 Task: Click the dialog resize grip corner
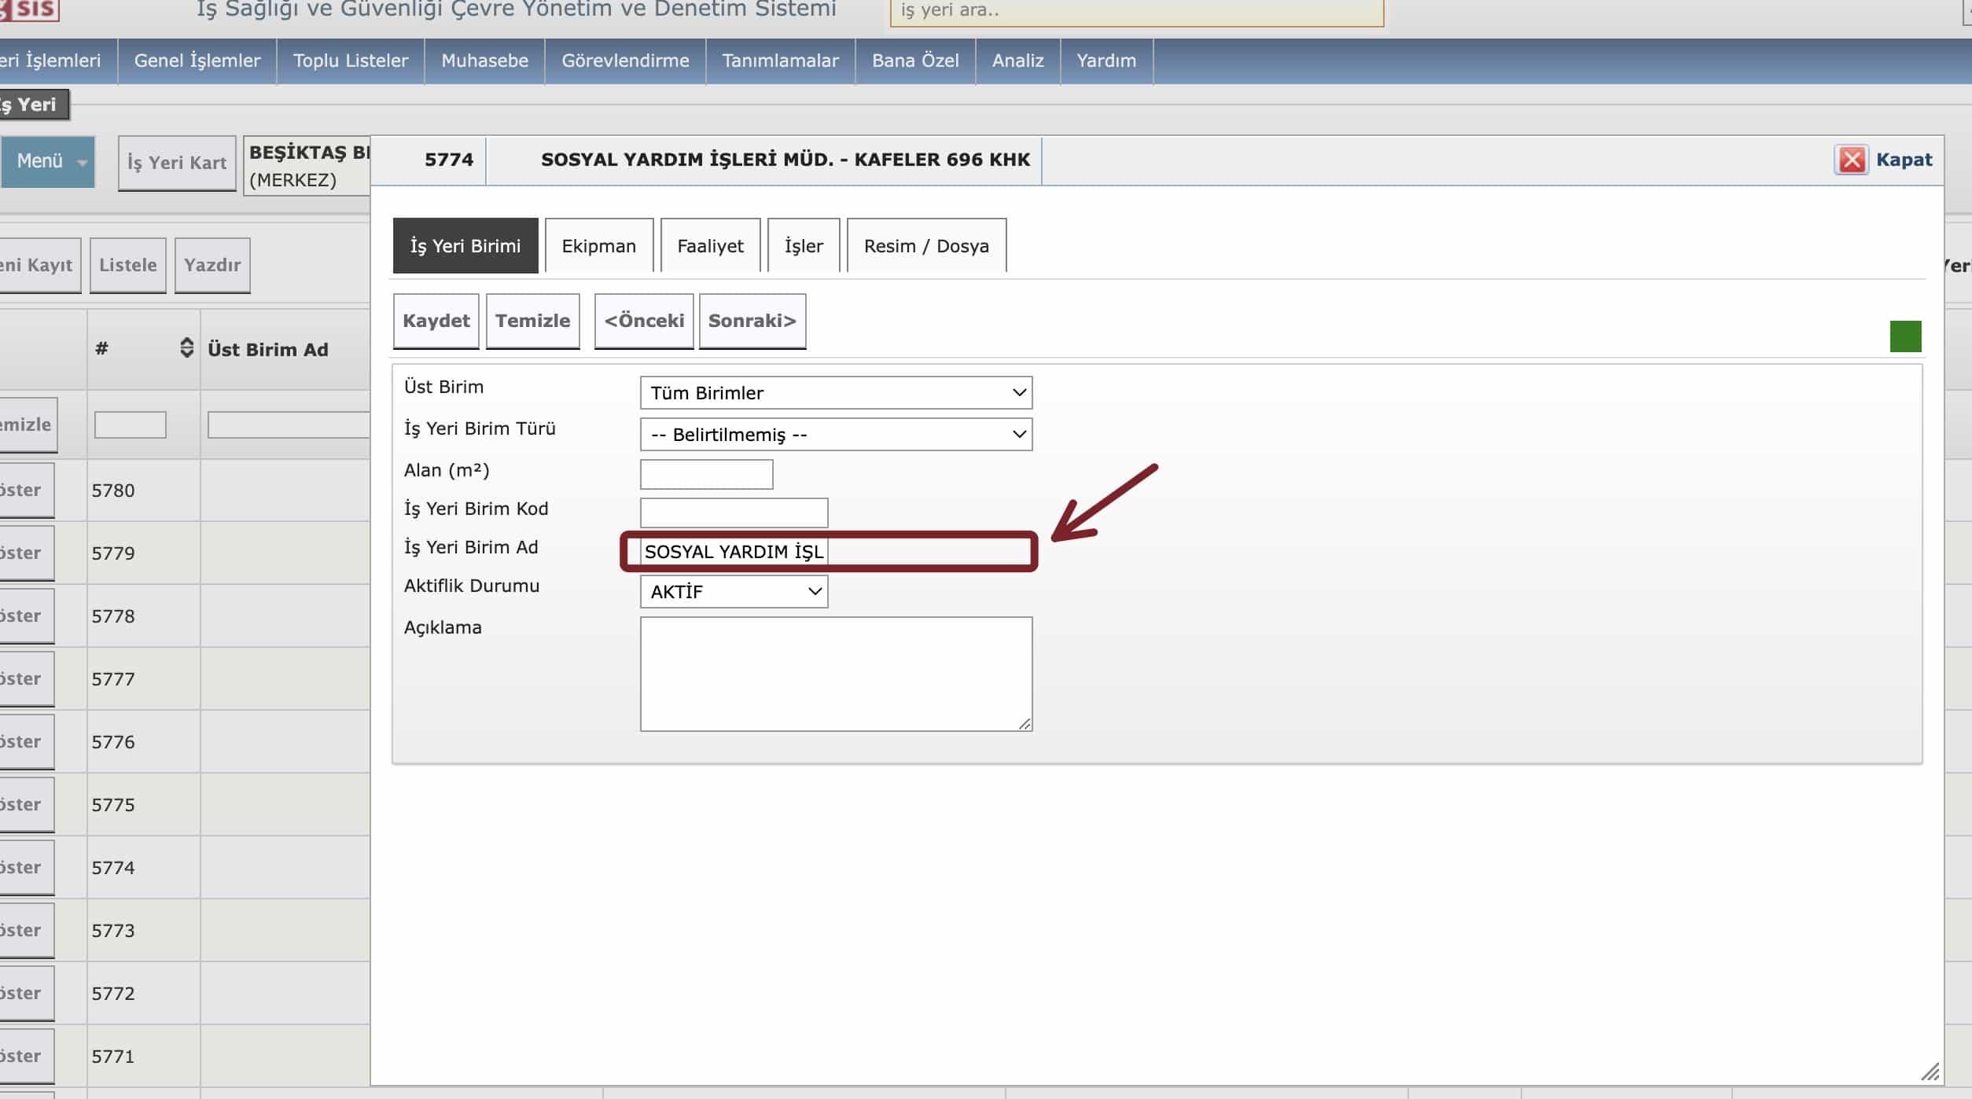1930,1071
